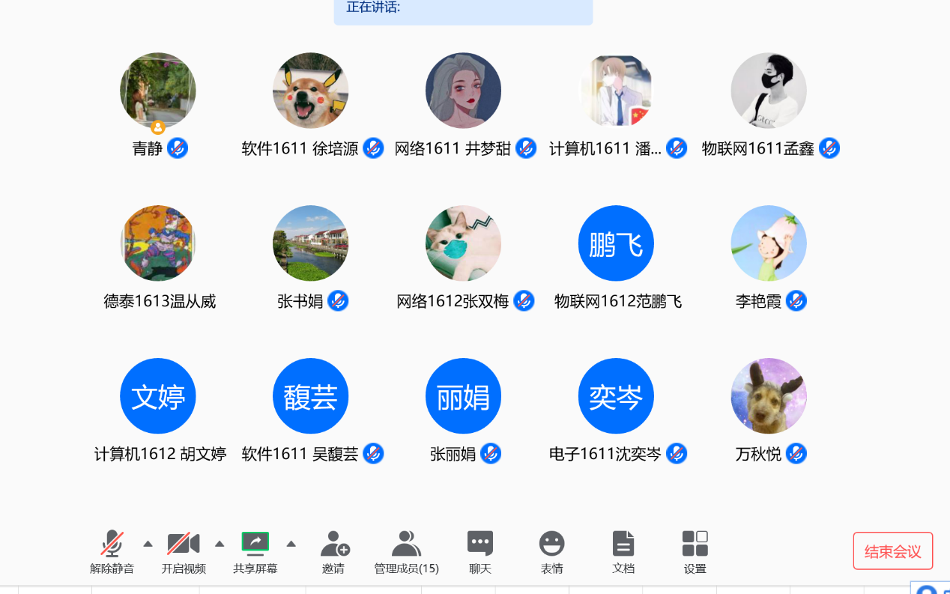Screen dimensions: 950x594
Task: Click the 正在讲话 speaking indicator bar
Action: tap(463, 10)
